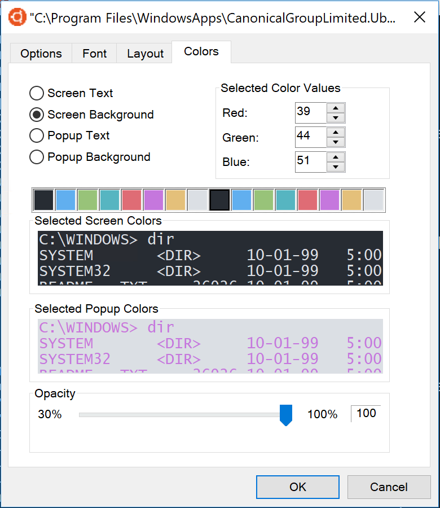The height and width of the screenshot is (508, 440).
Task: Switch to the Font tab
Action: pos(94,53)
